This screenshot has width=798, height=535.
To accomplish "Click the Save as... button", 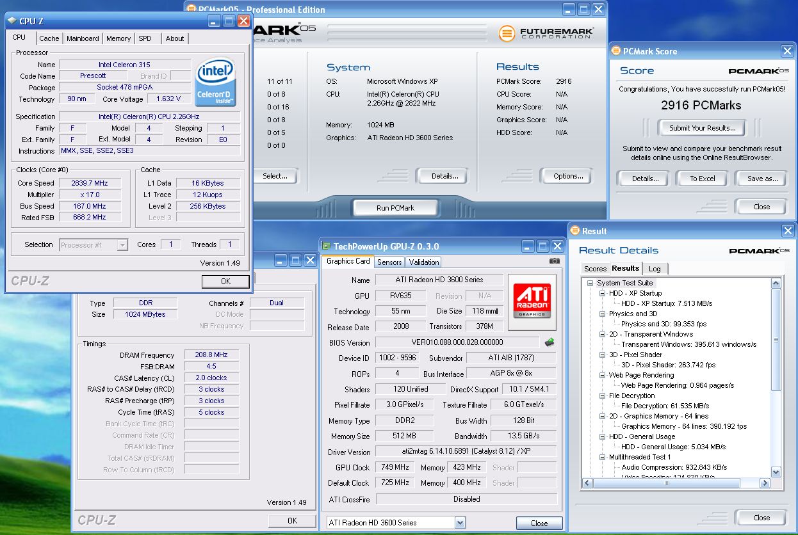I will point(762,179).
